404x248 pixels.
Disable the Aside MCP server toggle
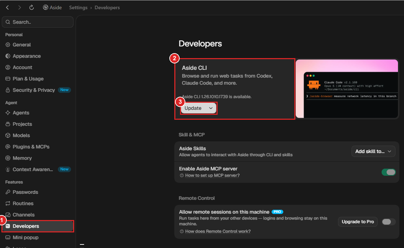(x=388, y=172)
